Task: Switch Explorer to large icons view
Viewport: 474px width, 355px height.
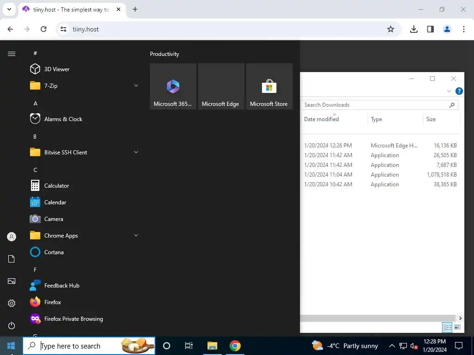Action: 457,327
